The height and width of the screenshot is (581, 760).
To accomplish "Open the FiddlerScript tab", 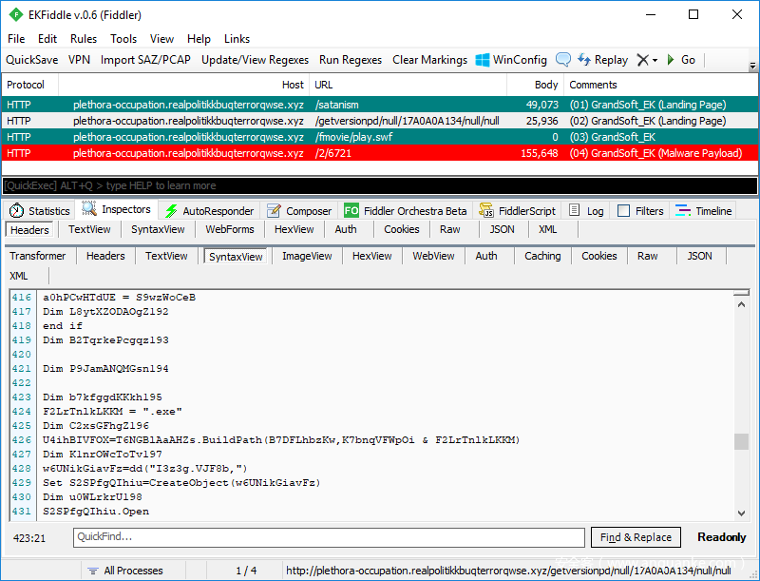I will click(x=519, y=211).
